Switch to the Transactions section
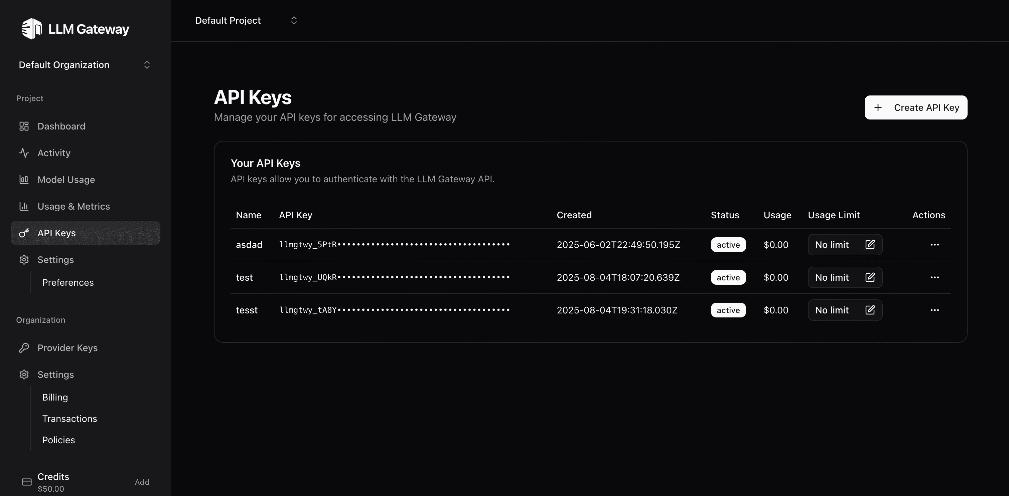 click(70, 418)
